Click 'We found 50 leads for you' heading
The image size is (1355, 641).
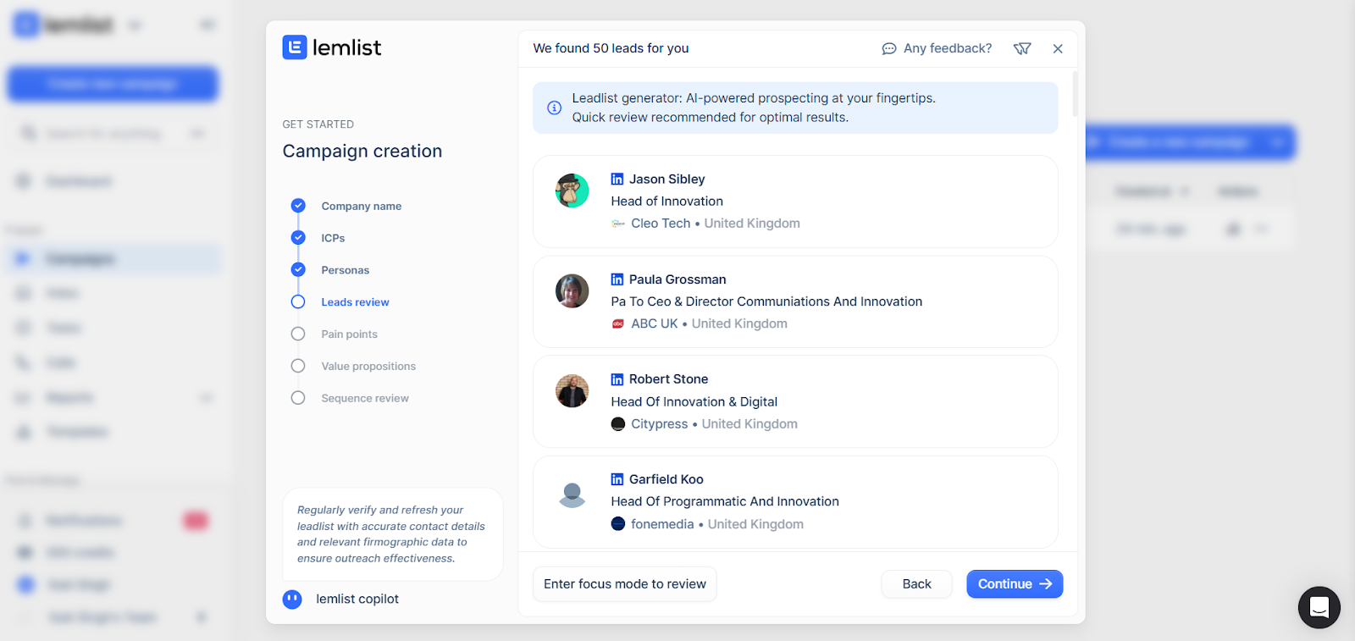click(x=611, y=48)
